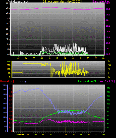Click wind direction axis value 180
This screenshot has height=138, width=116.
click(x=8, y=69)
